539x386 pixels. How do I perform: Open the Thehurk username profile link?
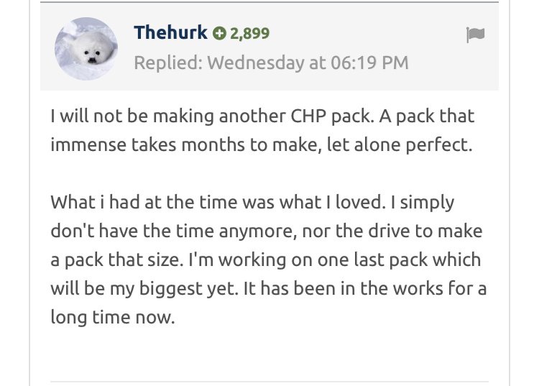(x=170, y=32)
